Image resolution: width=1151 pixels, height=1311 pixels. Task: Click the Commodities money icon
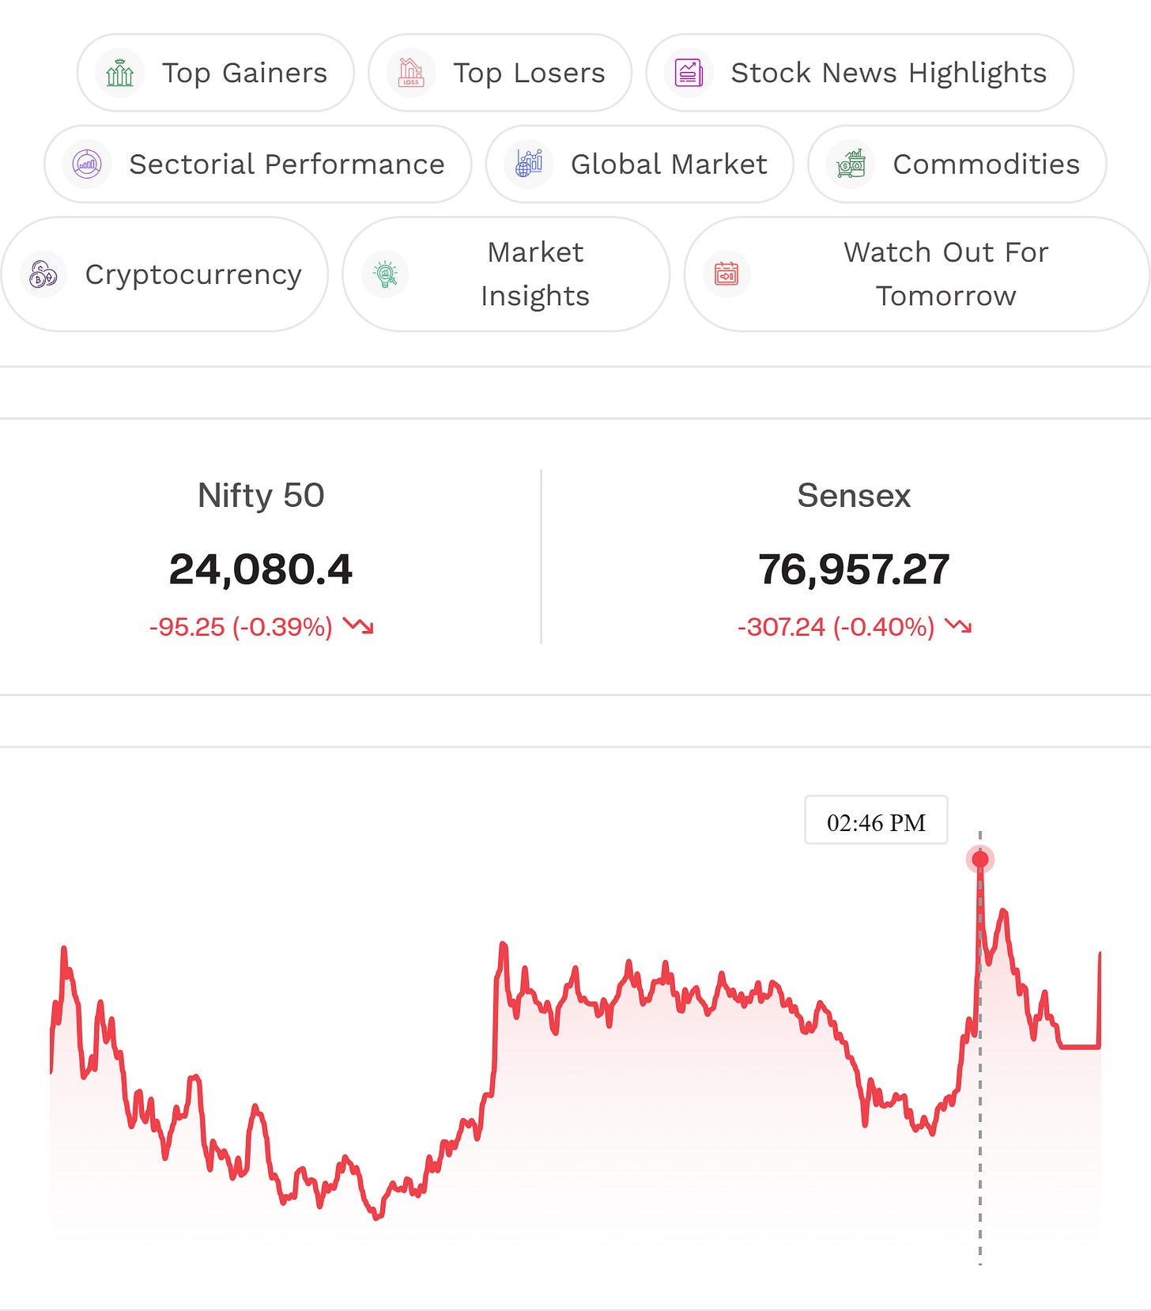pyautogui.click(x=851, y=164)
